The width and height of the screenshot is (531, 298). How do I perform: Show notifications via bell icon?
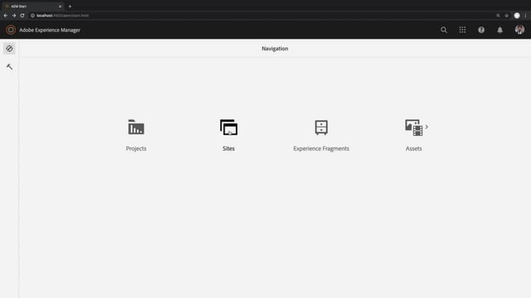pyautogui.click(x=500, y=30)
